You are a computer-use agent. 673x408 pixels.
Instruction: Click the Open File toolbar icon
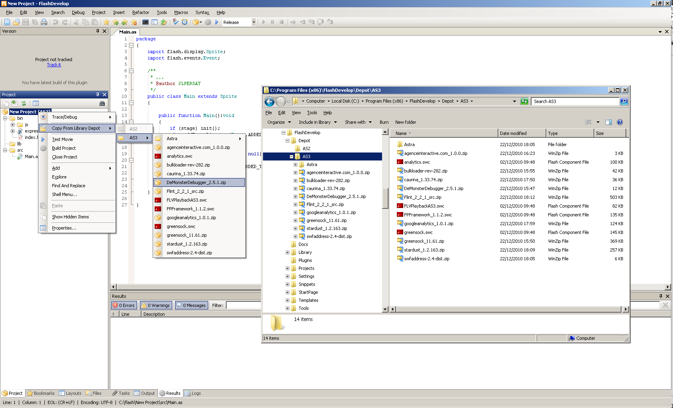(16, 22)
